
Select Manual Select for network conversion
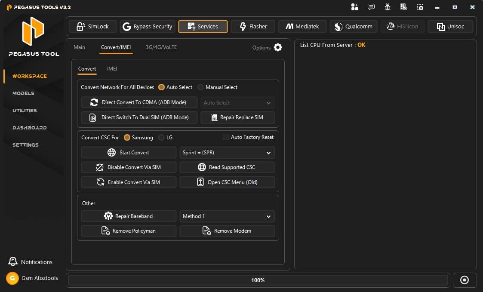(x=200, y=87)
